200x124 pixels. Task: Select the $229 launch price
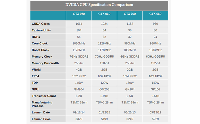155,119
